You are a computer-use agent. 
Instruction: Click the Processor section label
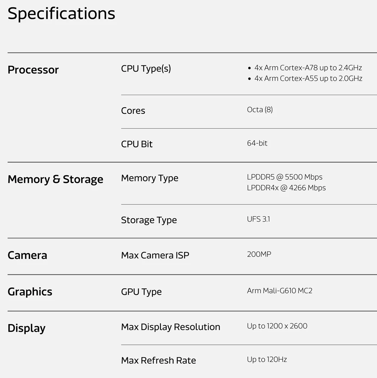pyautogui.click(x=33, y=70)
